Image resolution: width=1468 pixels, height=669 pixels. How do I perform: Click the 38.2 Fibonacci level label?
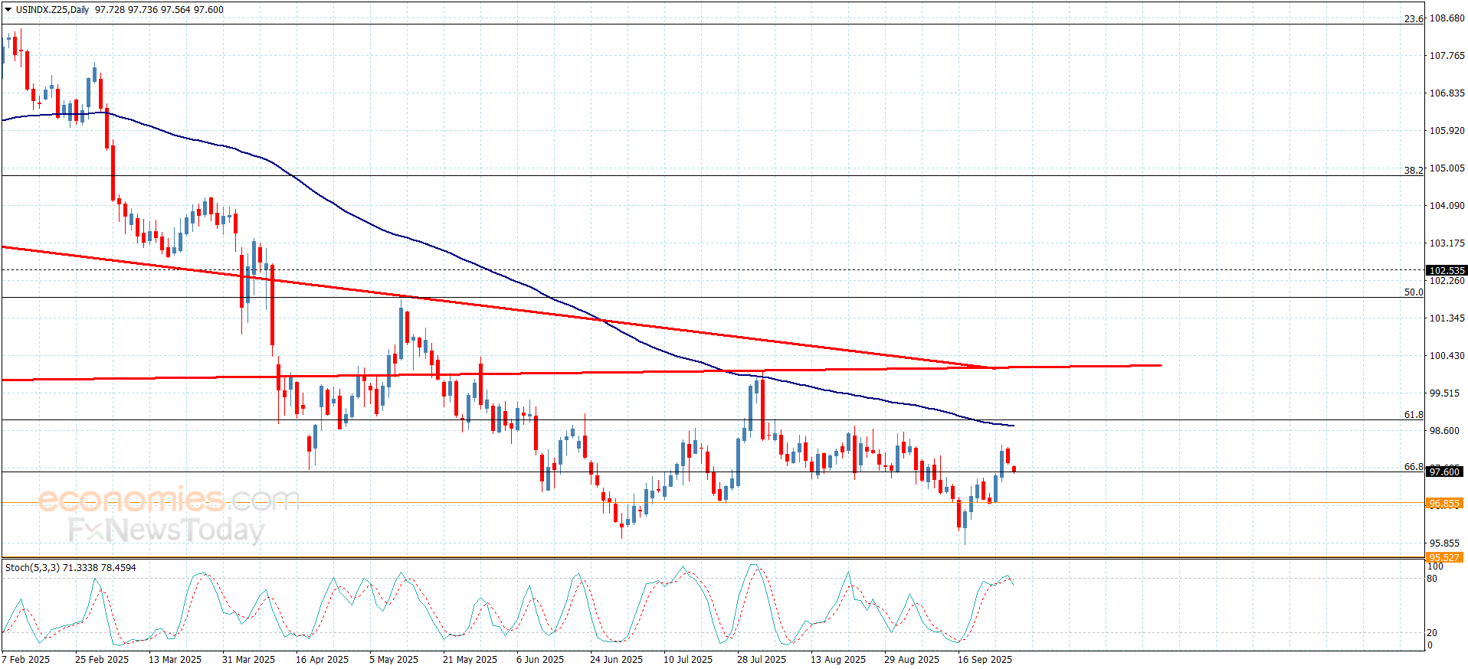(x=1414, y=171)
